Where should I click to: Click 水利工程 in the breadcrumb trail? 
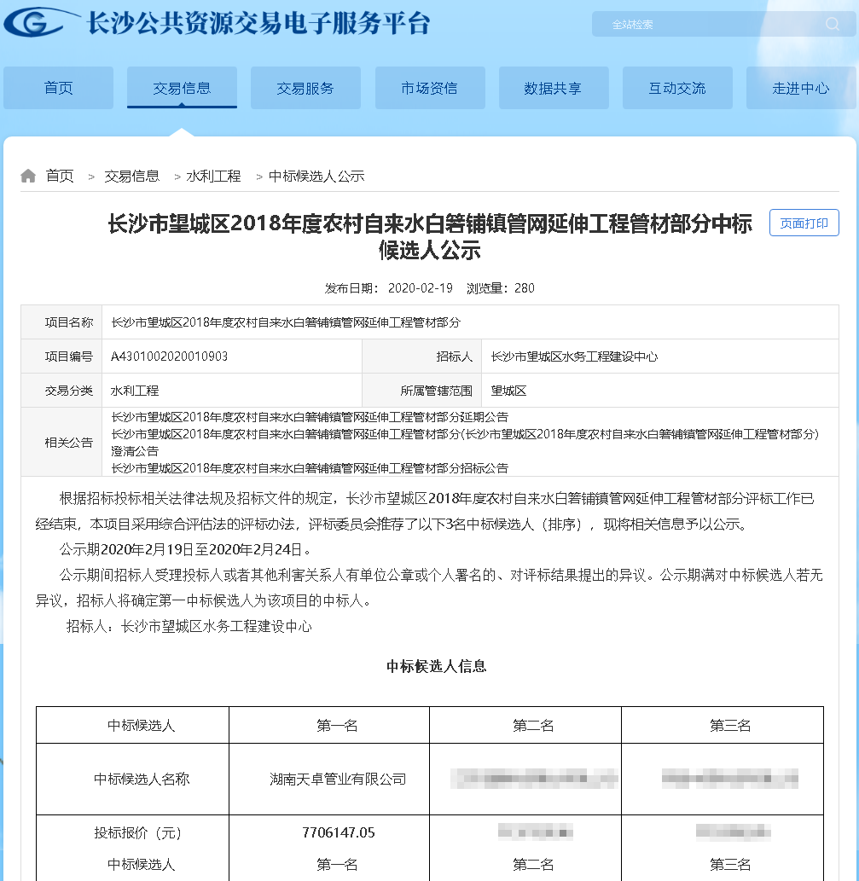point(212,175)
